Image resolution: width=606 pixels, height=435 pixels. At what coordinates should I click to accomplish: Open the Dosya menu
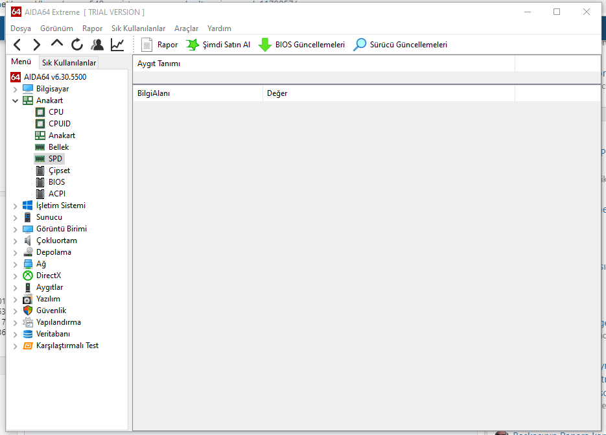[21, 29]
